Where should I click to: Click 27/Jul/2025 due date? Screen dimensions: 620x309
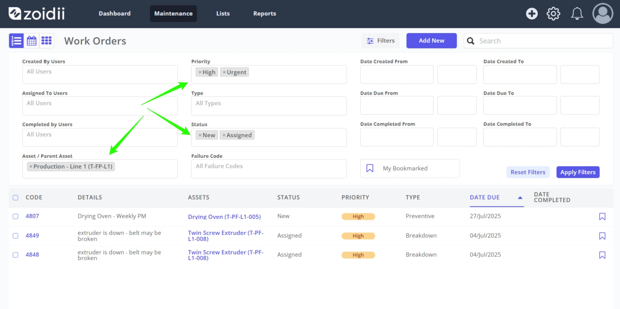click(x=485, y=216)
